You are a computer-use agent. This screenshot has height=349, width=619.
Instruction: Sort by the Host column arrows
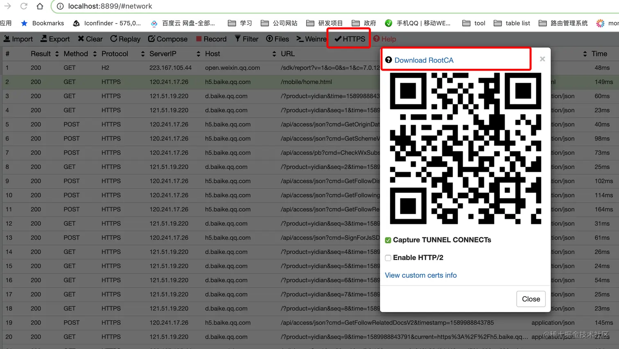pyautogui.click(x=274, y=54)
